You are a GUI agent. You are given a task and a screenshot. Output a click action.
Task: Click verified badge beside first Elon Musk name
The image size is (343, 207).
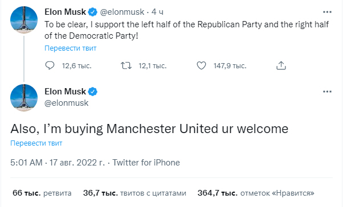pos(92,12)
